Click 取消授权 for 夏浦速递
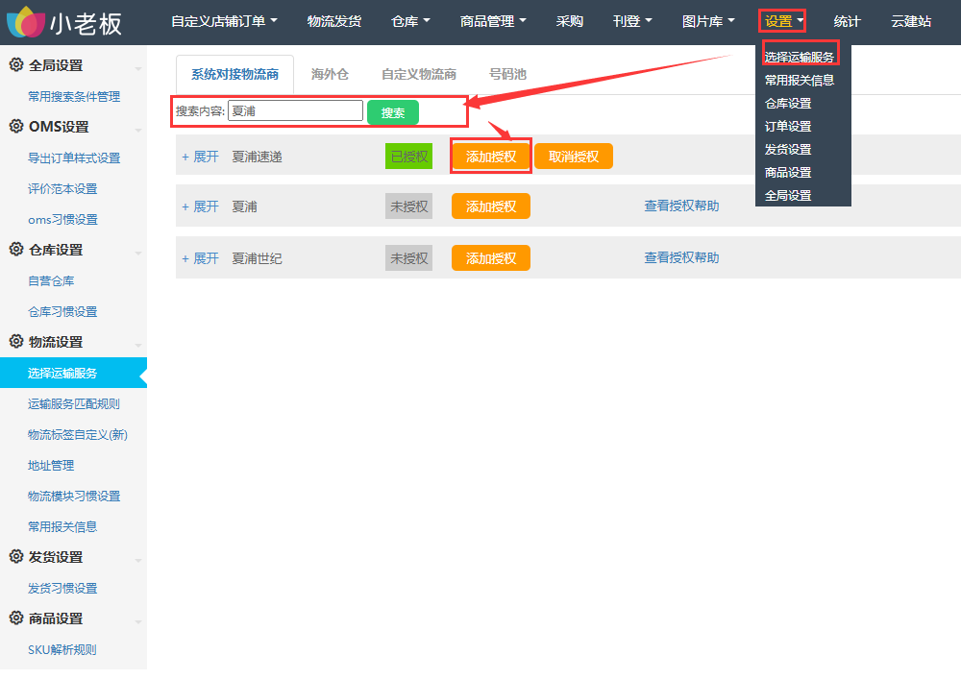This screenshot has height=679, width=961. pyautogui.click(x=574, y=157)
